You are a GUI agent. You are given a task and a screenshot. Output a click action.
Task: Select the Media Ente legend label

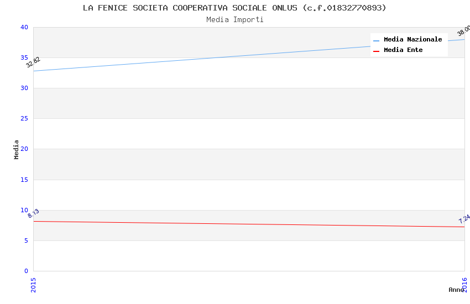pyautogui.click(x=403, y=50)
